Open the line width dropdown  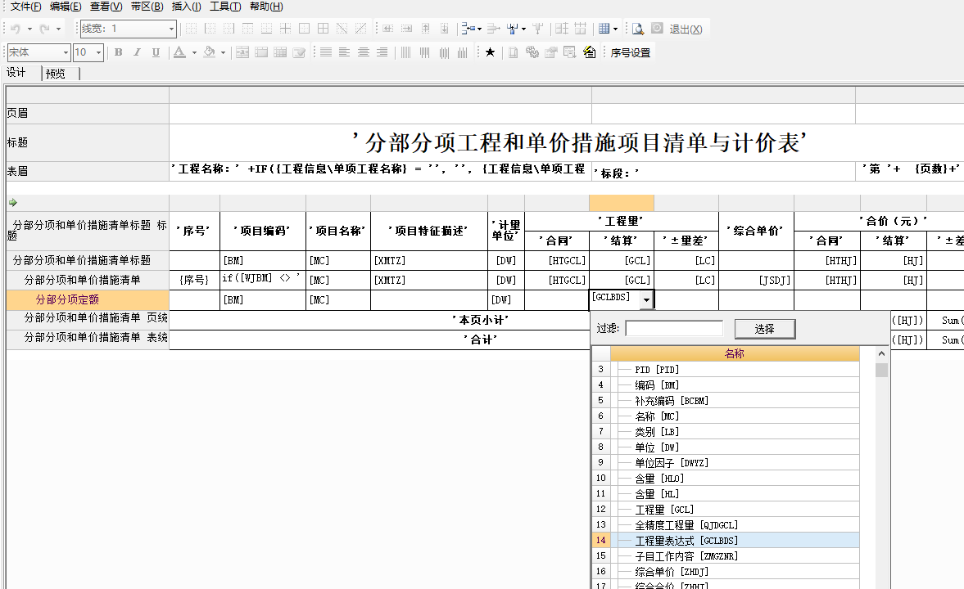[x=171, y=29]
